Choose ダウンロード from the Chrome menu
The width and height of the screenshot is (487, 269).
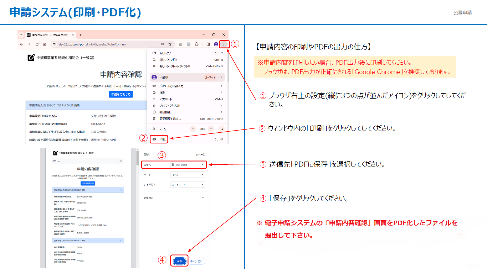(165, 99)
